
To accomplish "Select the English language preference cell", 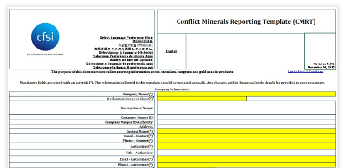I will pos(172,51).
